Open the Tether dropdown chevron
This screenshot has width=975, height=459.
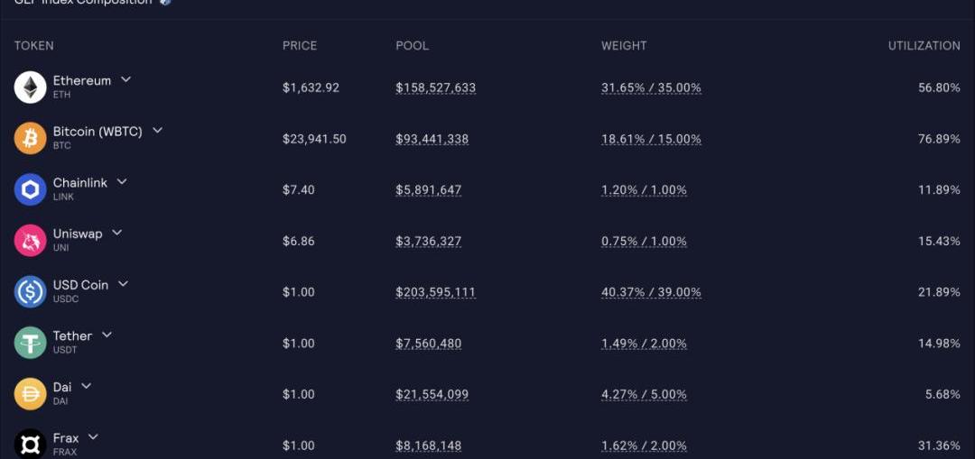(x=107, y=335)
